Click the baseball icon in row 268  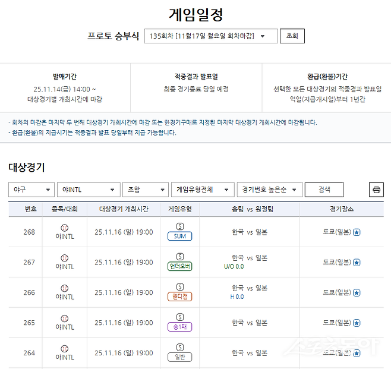65,228
